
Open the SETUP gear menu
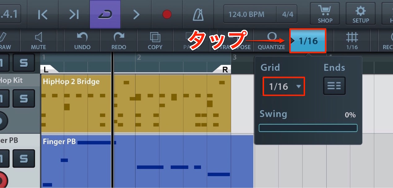pos(361,14)
